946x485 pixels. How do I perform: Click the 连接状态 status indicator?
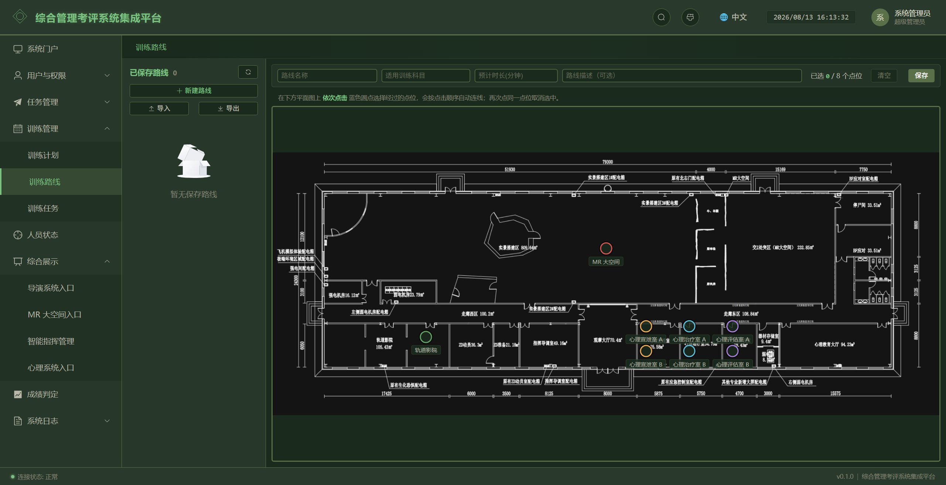coord(34,477)
